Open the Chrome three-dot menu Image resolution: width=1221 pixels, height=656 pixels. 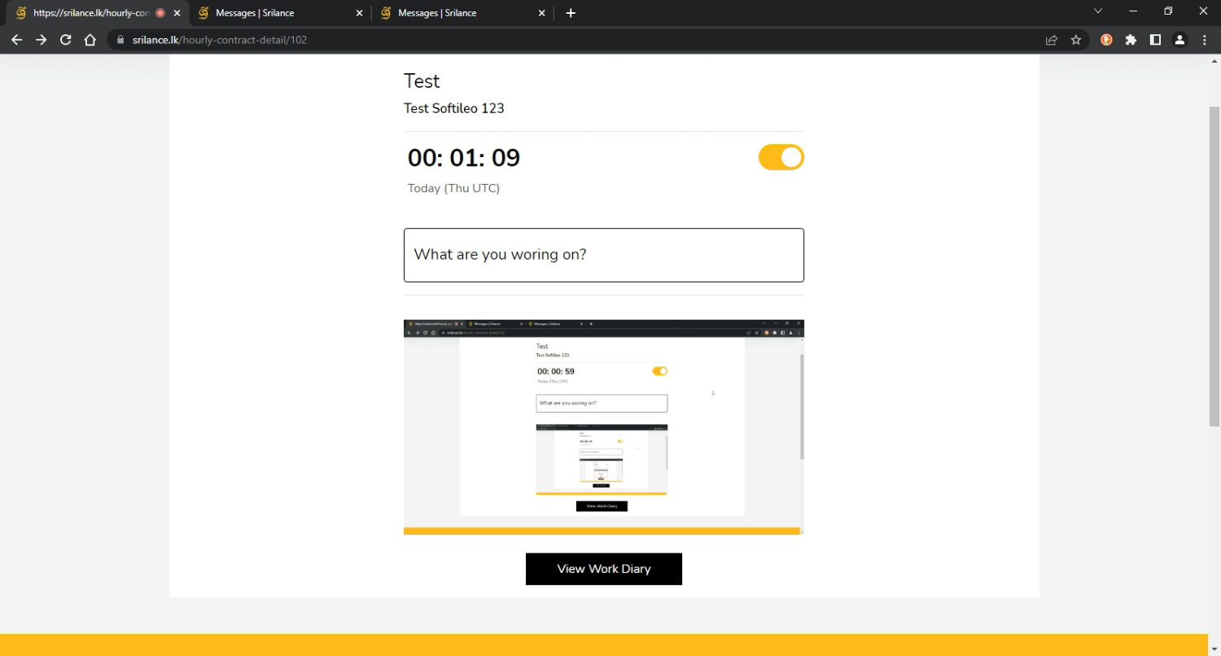pyautogui.click(x=1205, y=40)
